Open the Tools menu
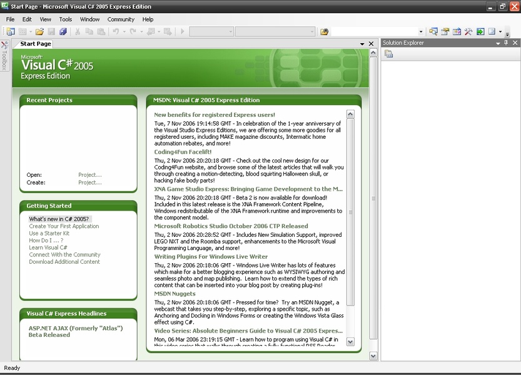521x375 pixels. [66, 19]
